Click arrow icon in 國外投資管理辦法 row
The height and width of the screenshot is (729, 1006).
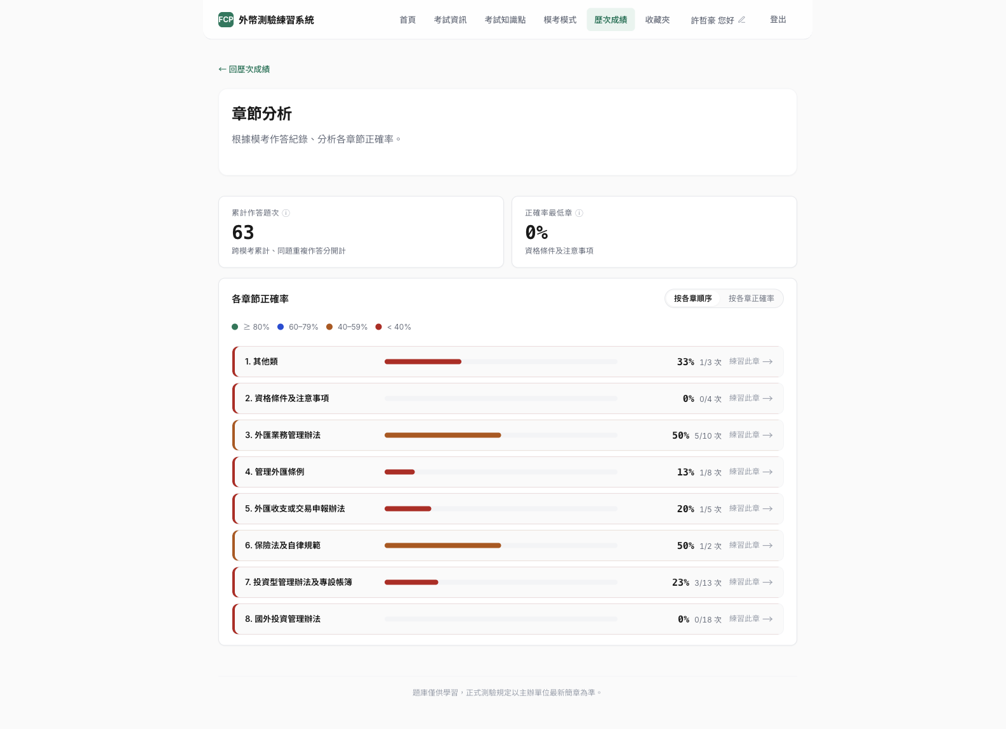point(768,619)
